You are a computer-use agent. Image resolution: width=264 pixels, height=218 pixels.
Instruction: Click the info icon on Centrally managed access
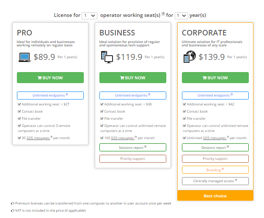[x=236, y=180]
